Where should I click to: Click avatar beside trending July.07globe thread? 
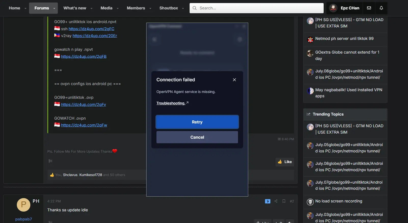[x=310, y=183]
